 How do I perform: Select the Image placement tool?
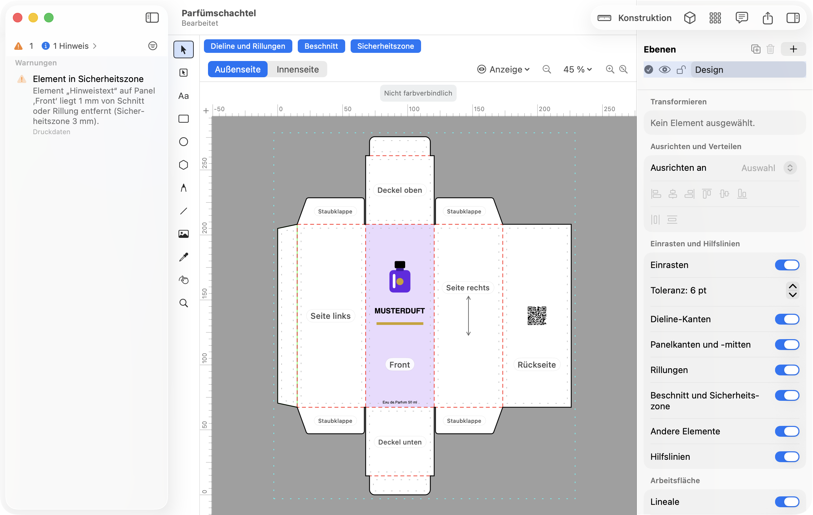[184, 234]
